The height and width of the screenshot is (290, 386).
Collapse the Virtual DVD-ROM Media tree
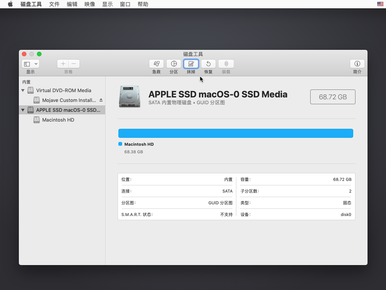coord(23,91)
